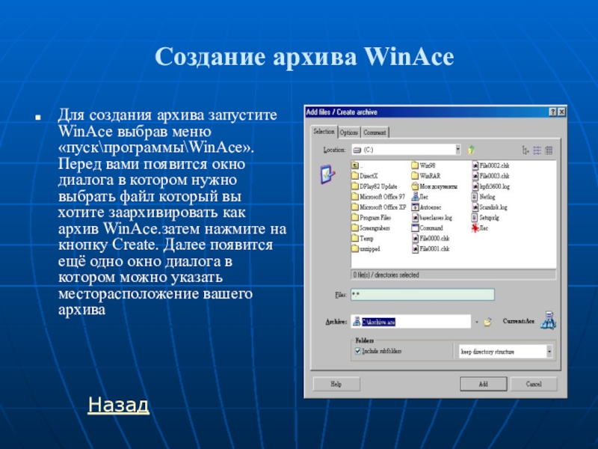Select File0001.chk in the list
598x449 pixels.
pos(431,248)
